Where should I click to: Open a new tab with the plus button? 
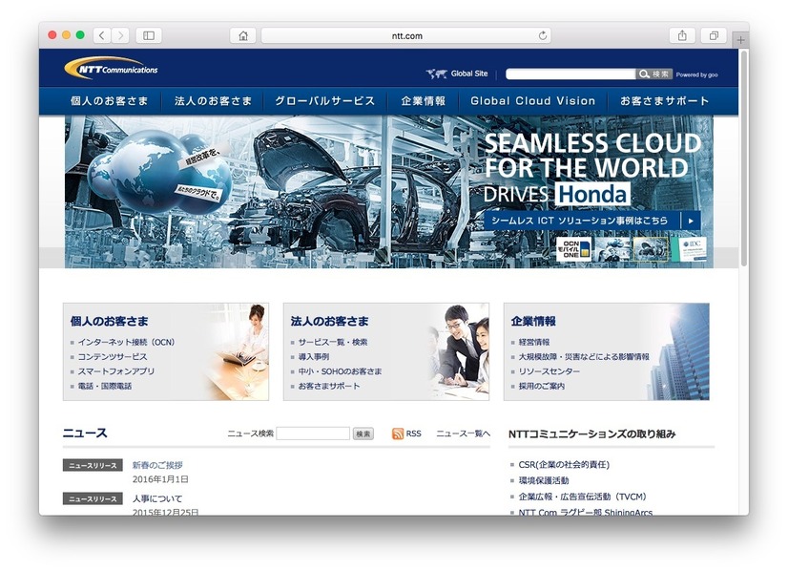pos(741,39)
